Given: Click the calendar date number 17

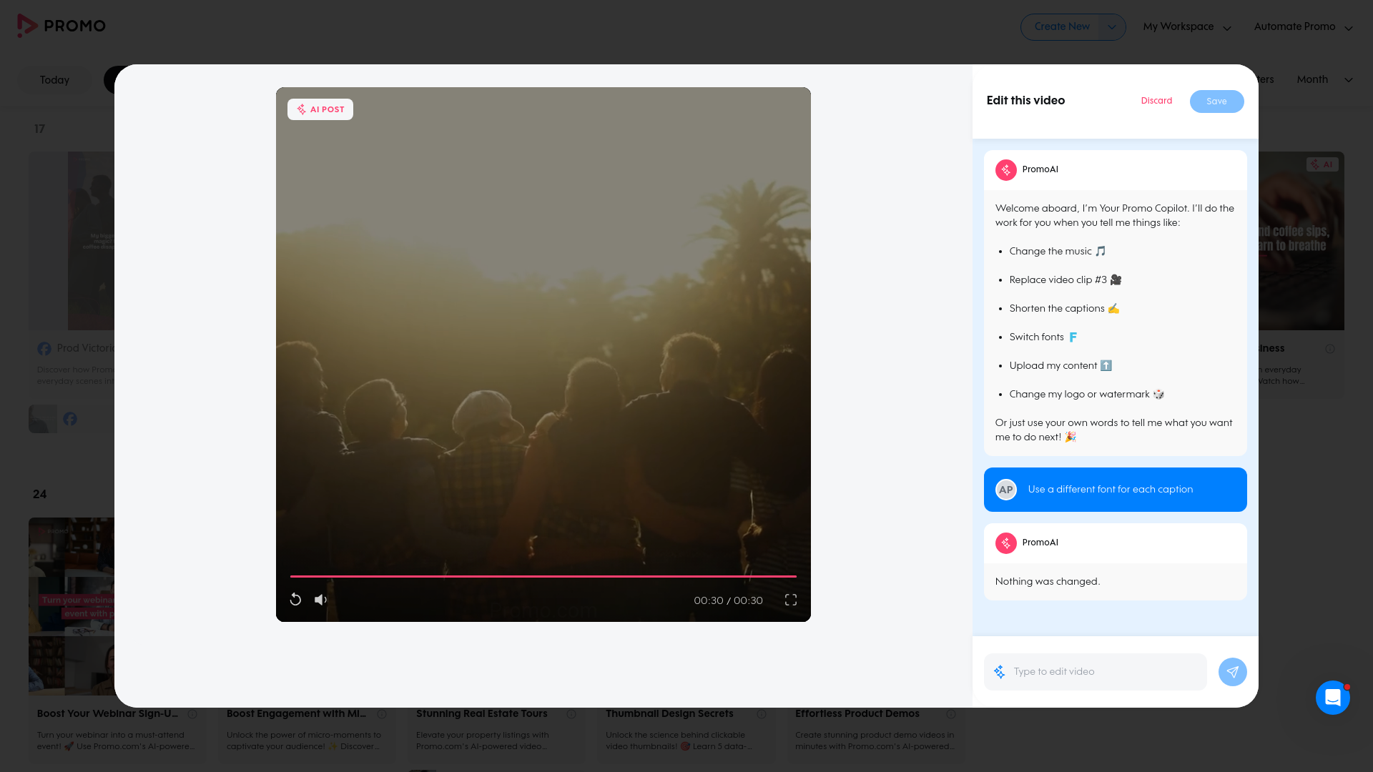Looking at the screenshot, I should [40, 129].
